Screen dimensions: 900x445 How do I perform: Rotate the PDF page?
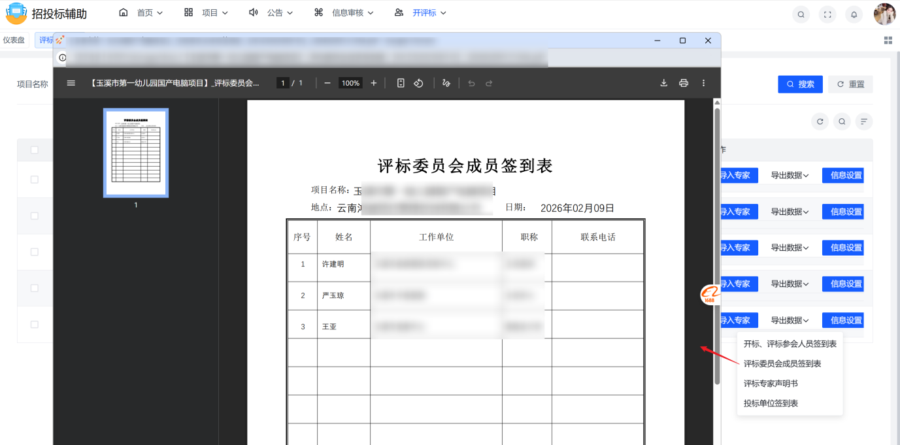tap(419, 83)
